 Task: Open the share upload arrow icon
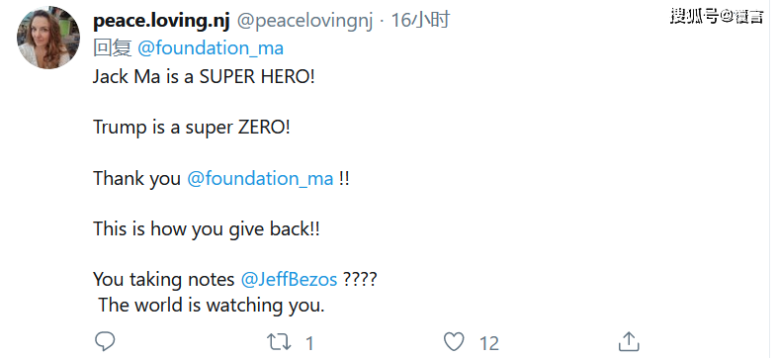pos(629,341)
